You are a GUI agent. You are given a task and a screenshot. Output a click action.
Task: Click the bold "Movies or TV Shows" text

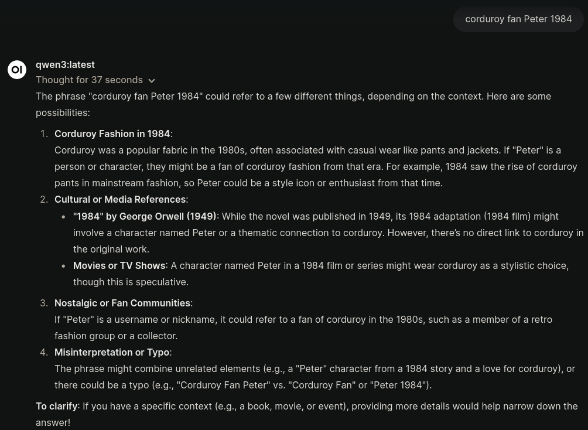click(x=119, y=265)
